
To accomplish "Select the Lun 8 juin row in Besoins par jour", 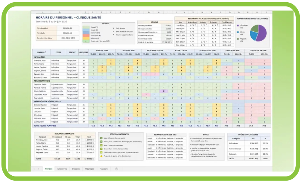I will 204,25.
